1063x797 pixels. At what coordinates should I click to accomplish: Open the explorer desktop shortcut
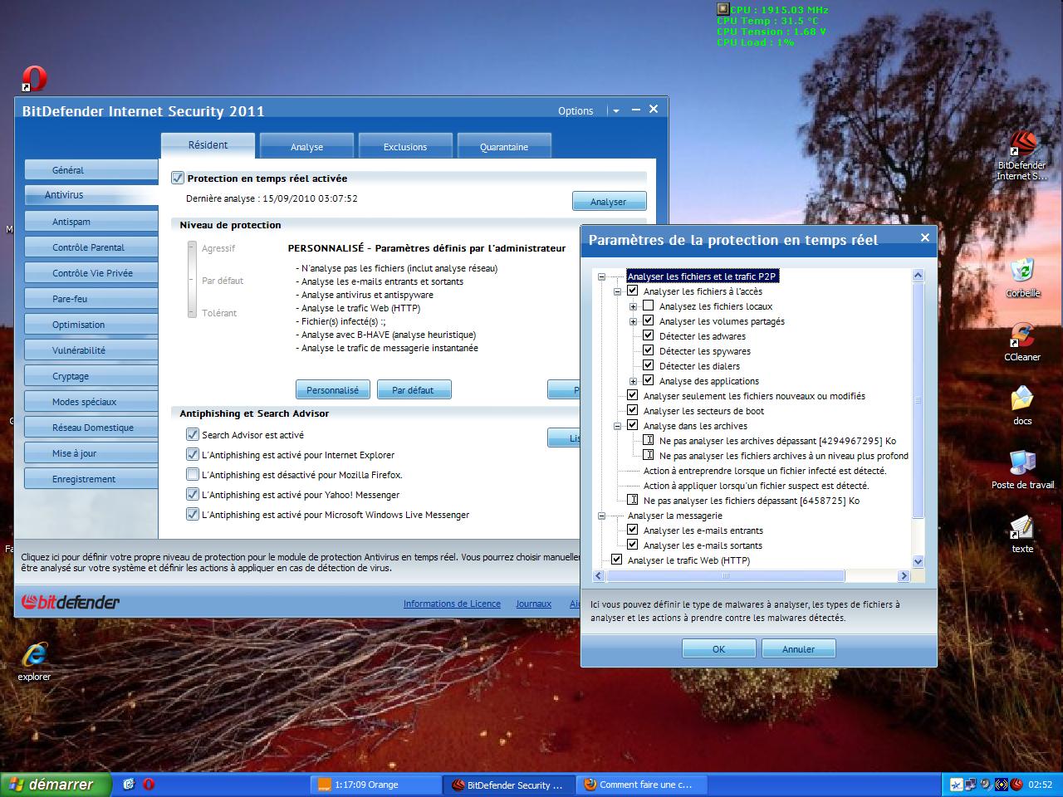34,662
